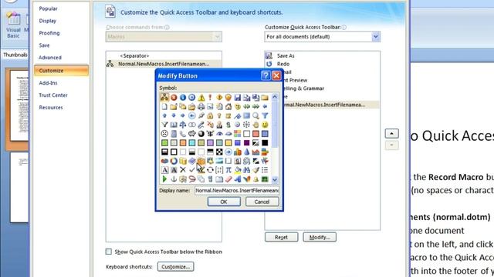The width and height of the screenshot is (494, 277).
Task: Pick the frowning face symbol
Action: tap(164, 134)
